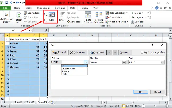172x108 pixels.
Task: Click Save icon in quick access toolbar
Action: coord(7,3)
